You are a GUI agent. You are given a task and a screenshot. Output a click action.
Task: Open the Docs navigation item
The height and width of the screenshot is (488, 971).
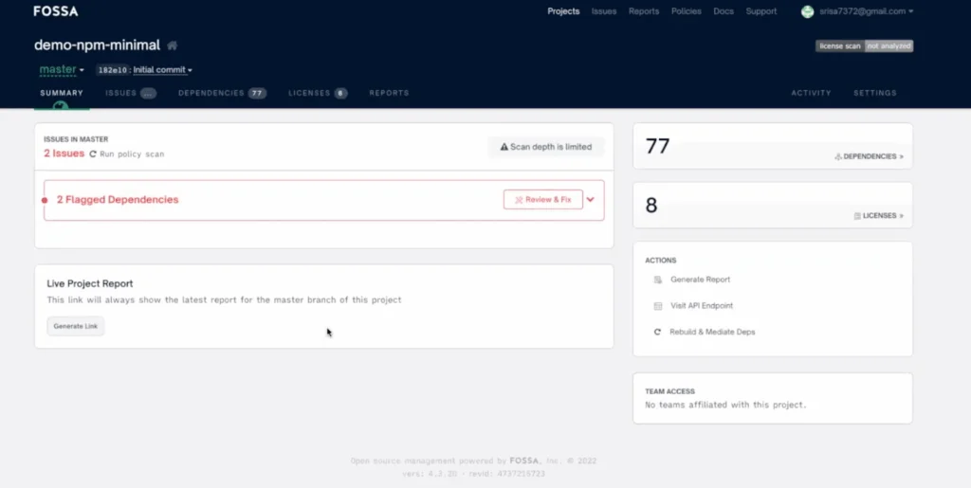coord(724,11)
